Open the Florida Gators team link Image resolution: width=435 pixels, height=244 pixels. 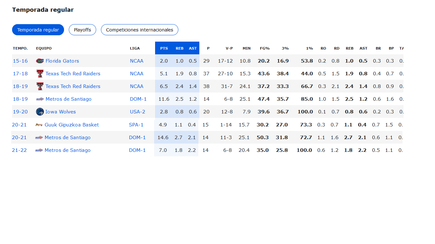[62, 61]
